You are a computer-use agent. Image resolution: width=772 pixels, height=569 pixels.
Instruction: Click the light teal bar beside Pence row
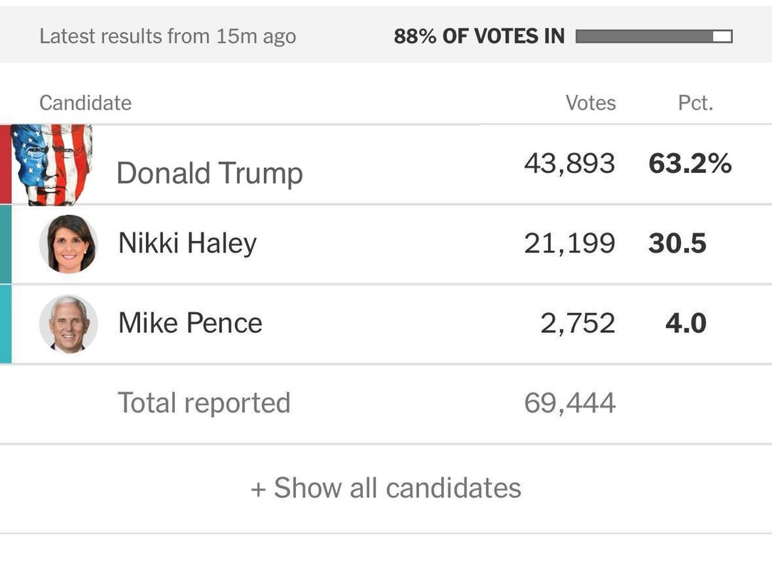click(x=6, y=324)
